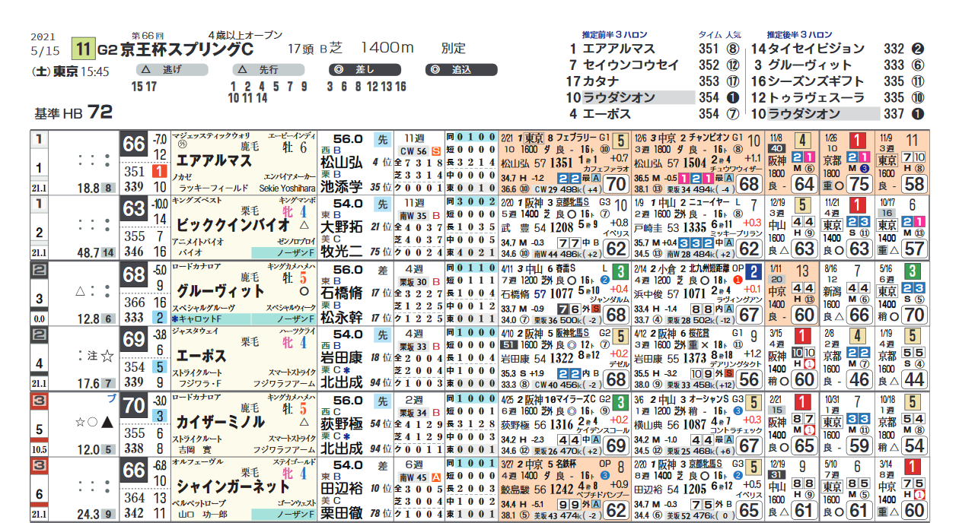The height and width of the screenshot is (523, 959).
Task: Select the 追込 running-style legend pill
Action: point(462,69)
